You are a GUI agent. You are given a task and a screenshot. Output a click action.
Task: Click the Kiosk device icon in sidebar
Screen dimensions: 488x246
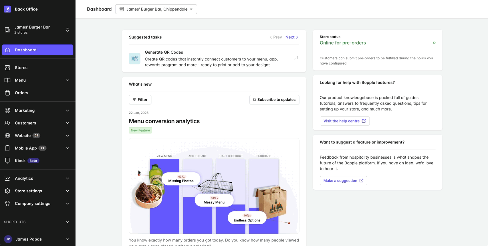pos(7,161)
